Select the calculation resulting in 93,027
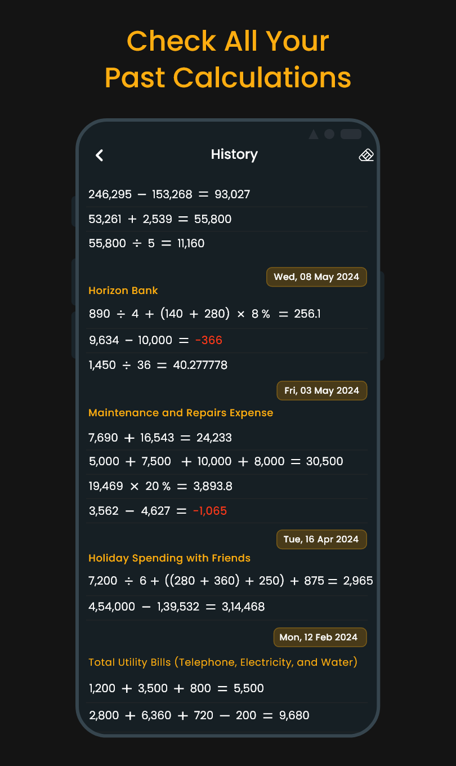Viewport: 456px width, 766px height. pos(169,194)
